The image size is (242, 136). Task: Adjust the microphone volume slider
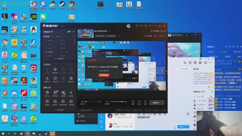click(92, 102)
